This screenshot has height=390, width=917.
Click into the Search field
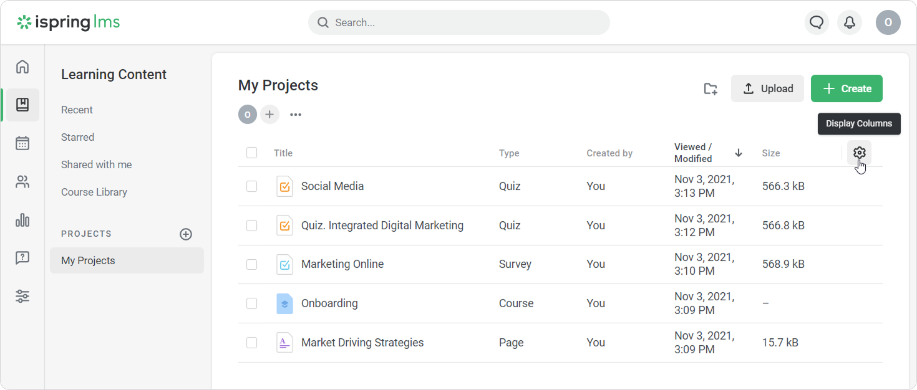tap(458, 22)
